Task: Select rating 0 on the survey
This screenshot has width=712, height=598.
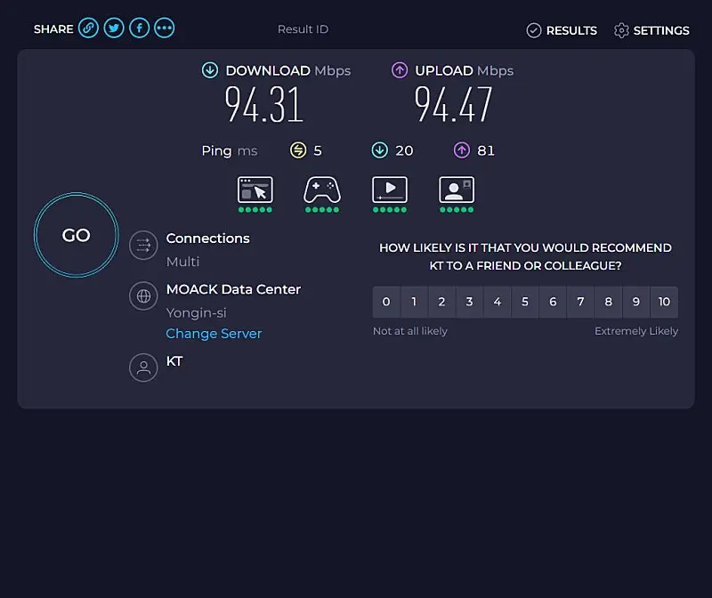Action: click(x=386, y=303)
